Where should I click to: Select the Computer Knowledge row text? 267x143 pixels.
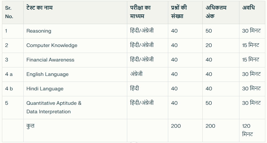tap(52, 45)
